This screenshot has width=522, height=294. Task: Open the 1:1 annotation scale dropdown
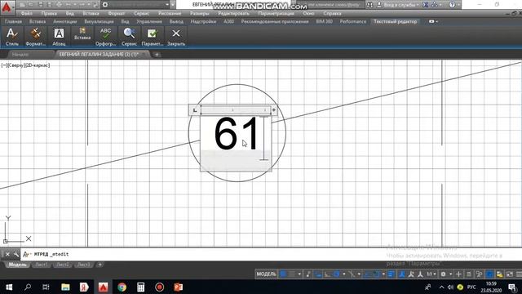coord(431,274)
